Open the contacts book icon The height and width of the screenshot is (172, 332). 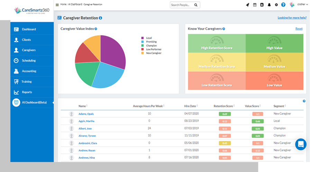pos(262,5)
